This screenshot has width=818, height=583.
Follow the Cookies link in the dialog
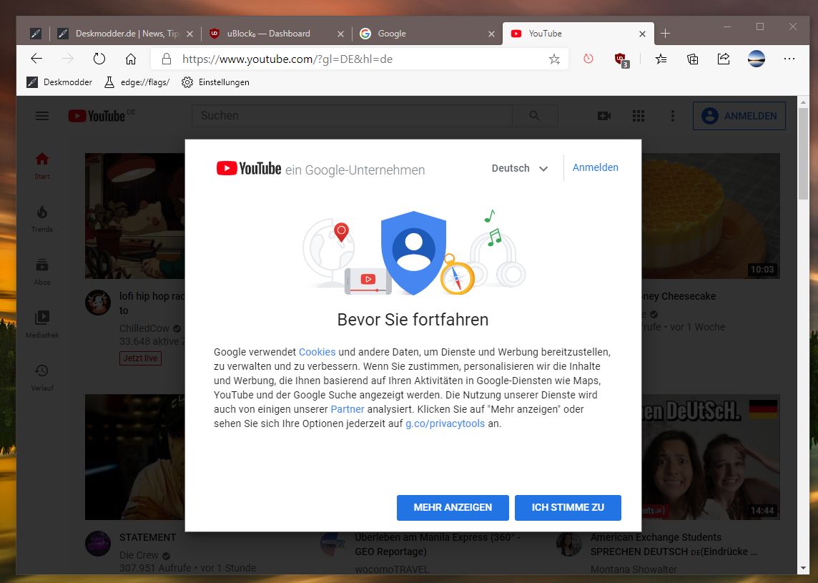pos(317,352)
